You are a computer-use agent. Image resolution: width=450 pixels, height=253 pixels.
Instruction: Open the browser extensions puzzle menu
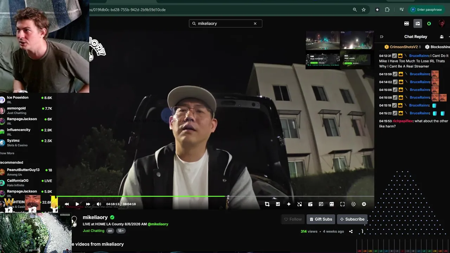tap(387, 10)
